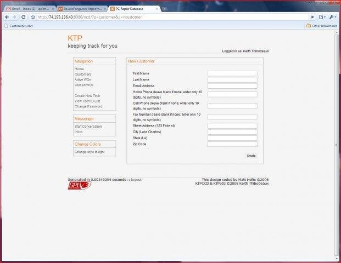The height and width of the screenshot is (263, 341).
Task: Click the First Name input field
Action: pyautogui.click(x=232, y=73)
